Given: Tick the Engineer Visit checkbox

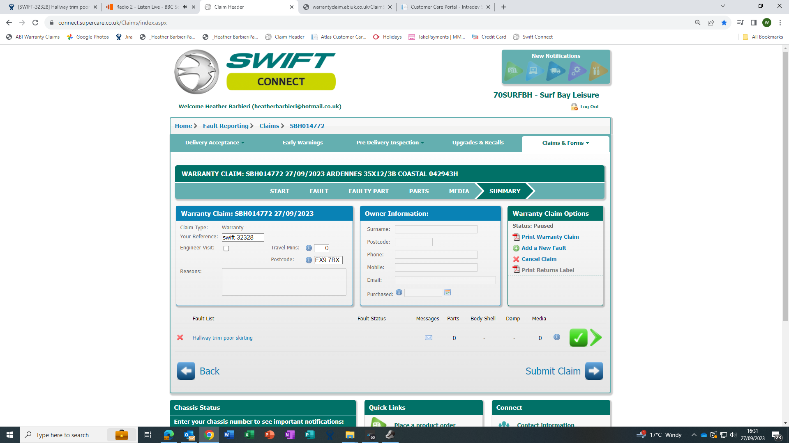Looking at the screenshot, I should (226, 248).
